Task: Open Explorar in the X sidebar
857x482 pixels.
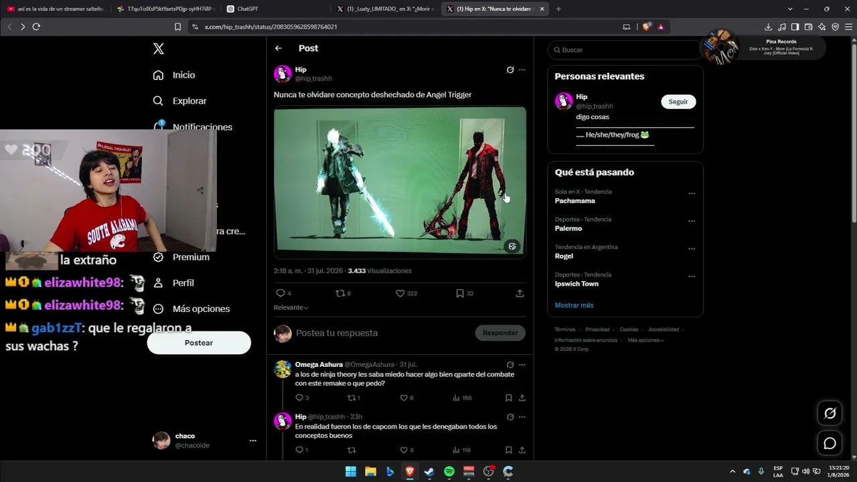Action: [179, 101]
